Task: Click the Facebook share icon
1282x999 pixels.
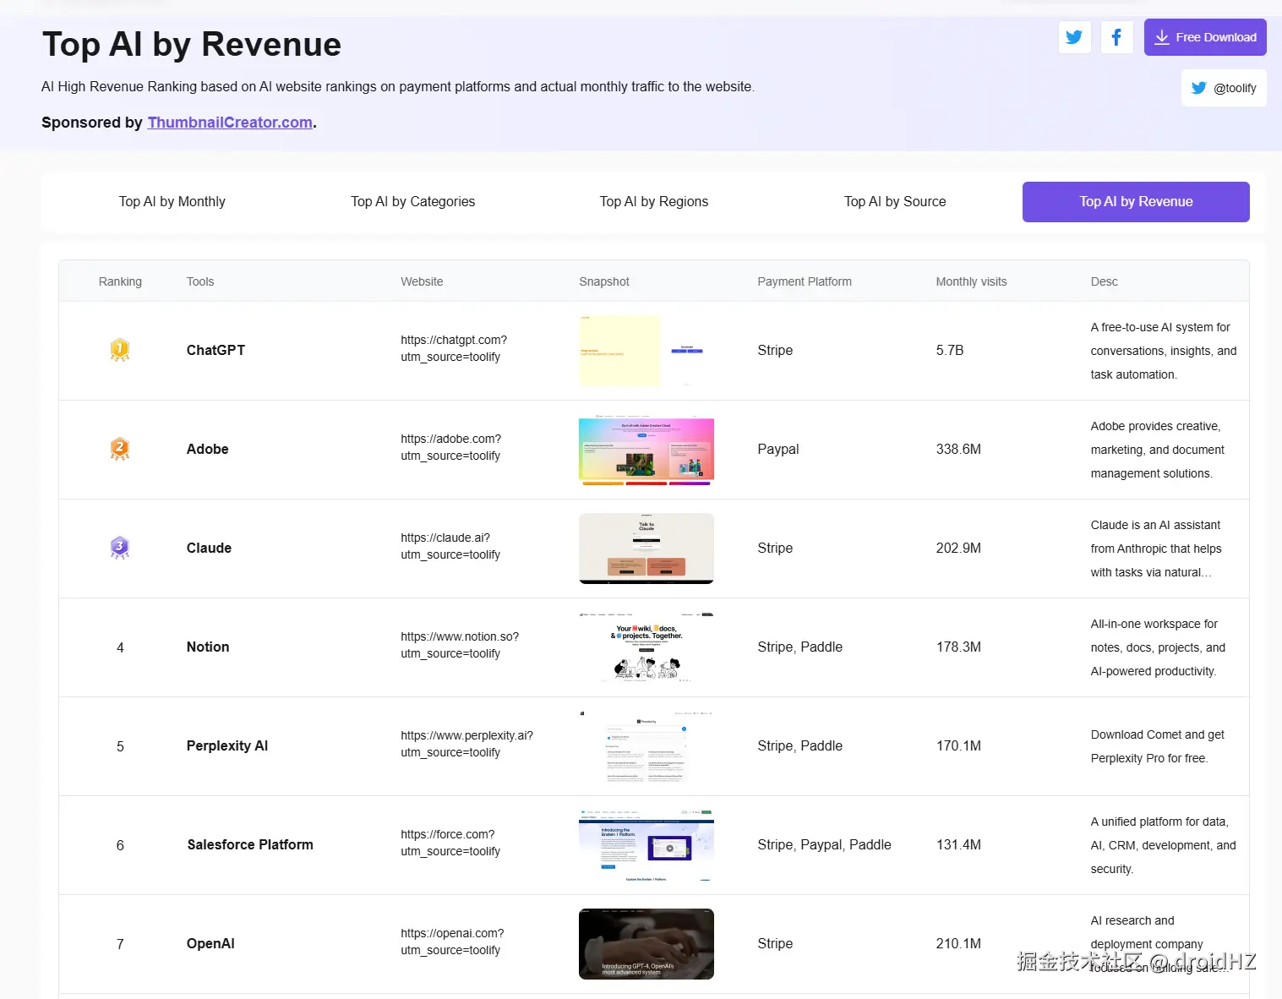Action: [1116, 37]
